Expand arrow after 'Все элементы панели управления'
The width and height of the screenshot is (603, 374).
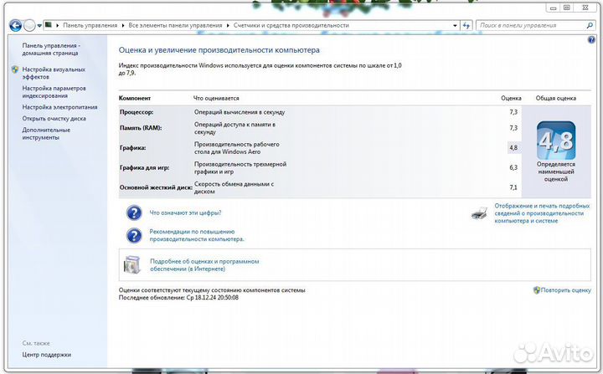[x=228, y=25]
